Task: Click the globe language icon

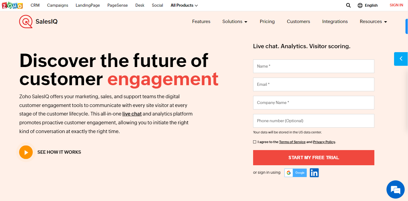Action: [x=360, y=5]
